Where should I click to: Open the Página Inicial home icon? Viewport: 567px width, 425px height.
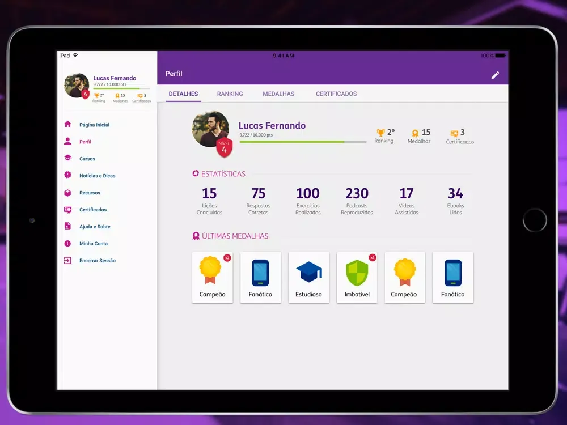pyautogui.click(x=67, y=124)
